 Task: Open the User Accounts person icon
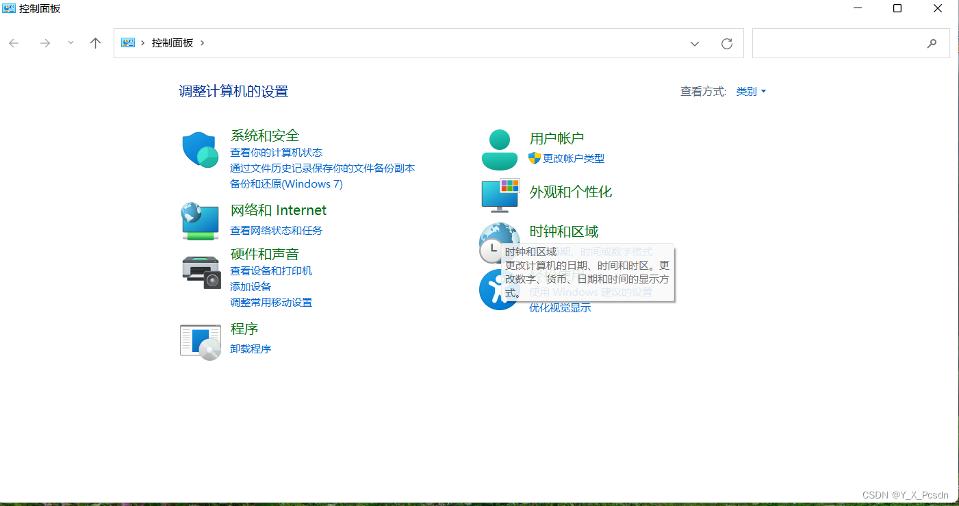(x=500, y=149)
